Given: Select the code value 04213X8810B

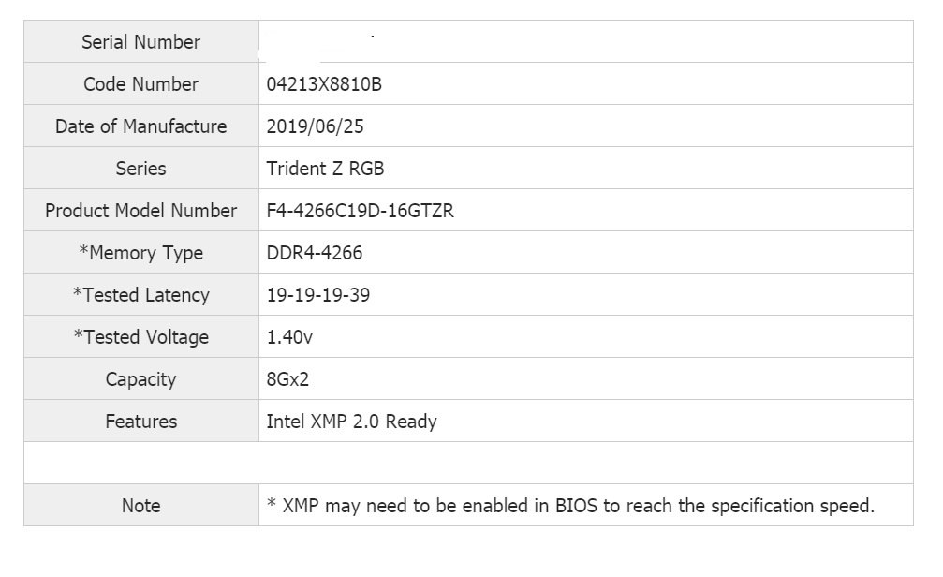Looking at the screenshot, I should tap(324, 84).
